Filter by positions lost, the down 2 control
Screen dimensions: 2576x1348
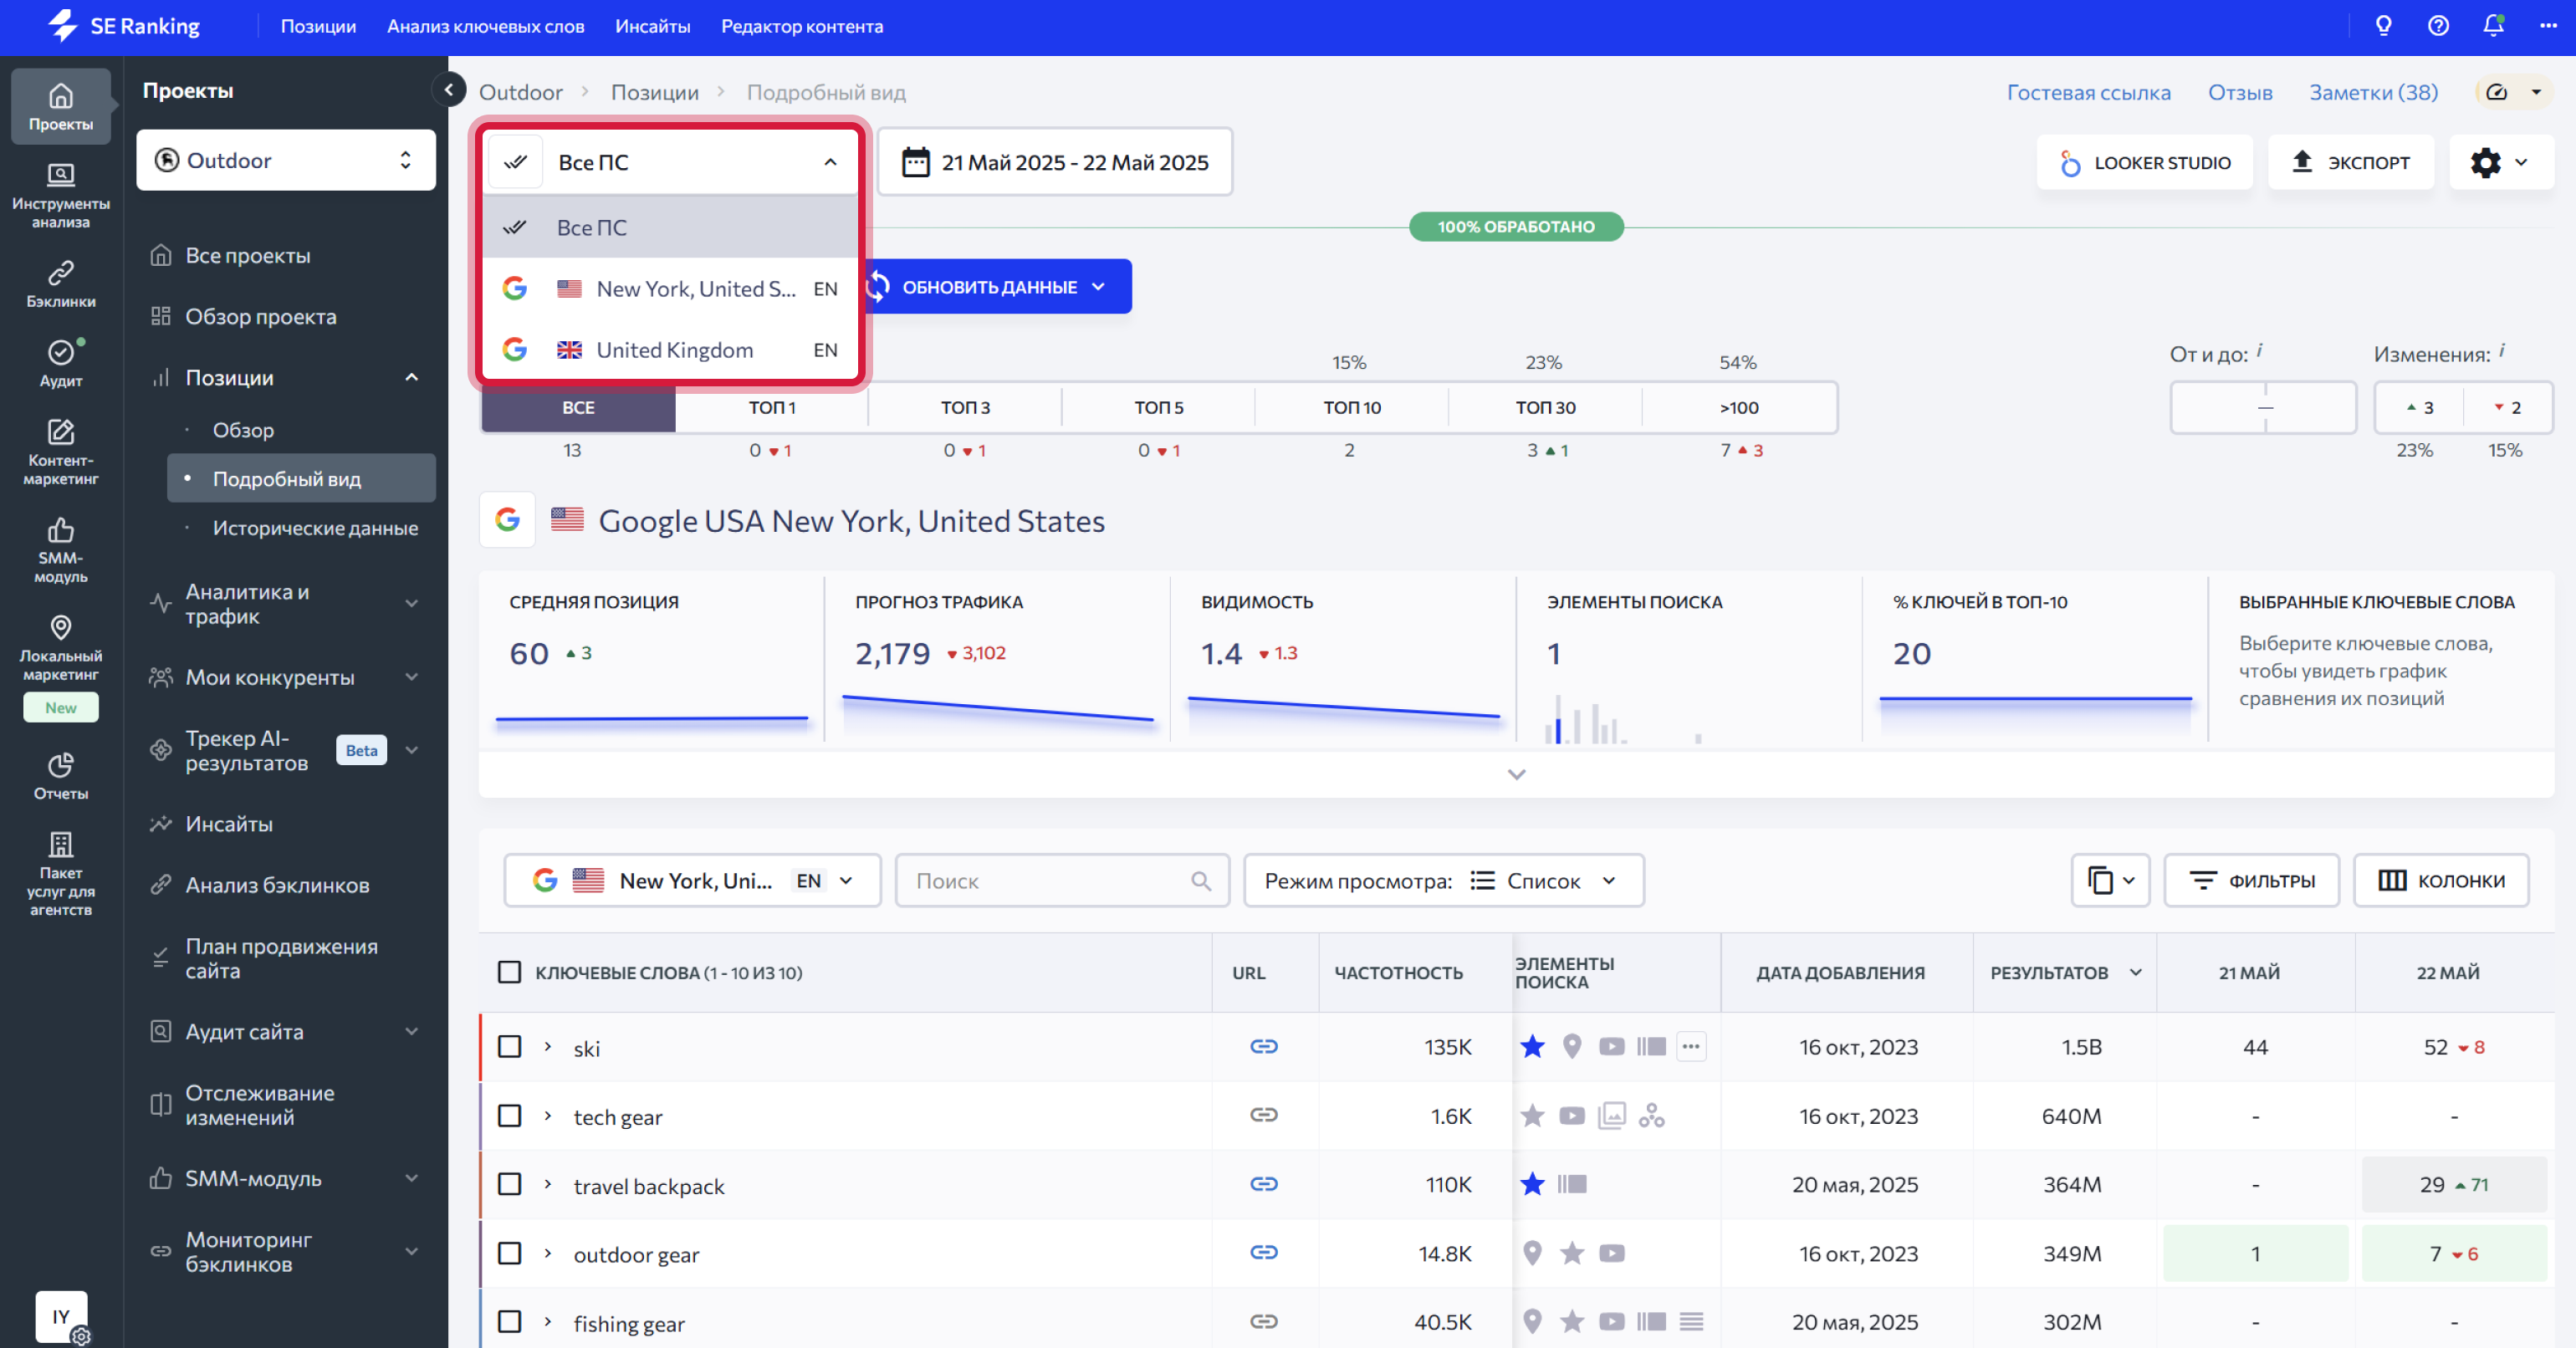coord(2508,407)
